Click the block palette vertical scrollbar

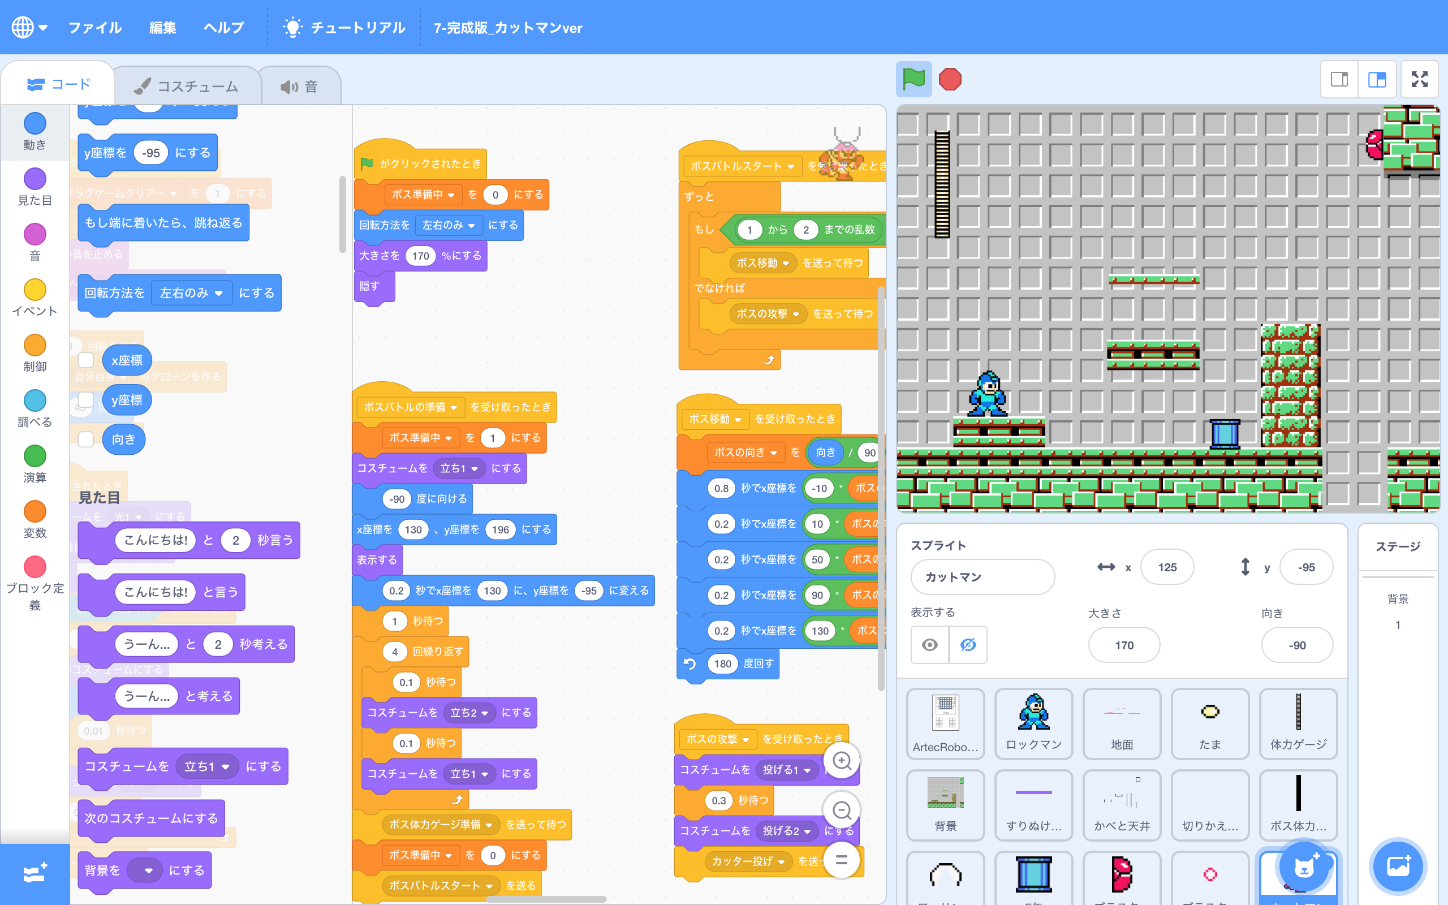pos(343,214)
